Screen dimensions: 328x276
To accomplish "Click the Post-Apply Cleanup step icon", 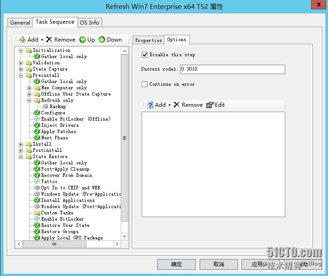I will pyautogui.click(x=37, y=169).
